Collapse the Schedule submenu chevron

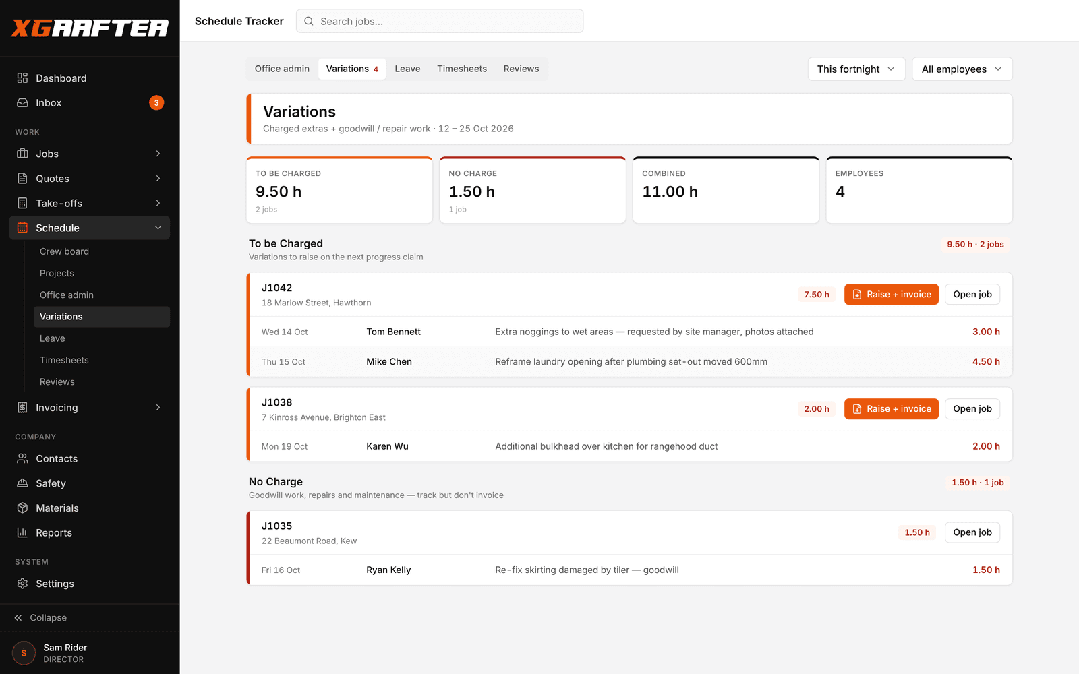pyautogui.click(x=158, y=228)
